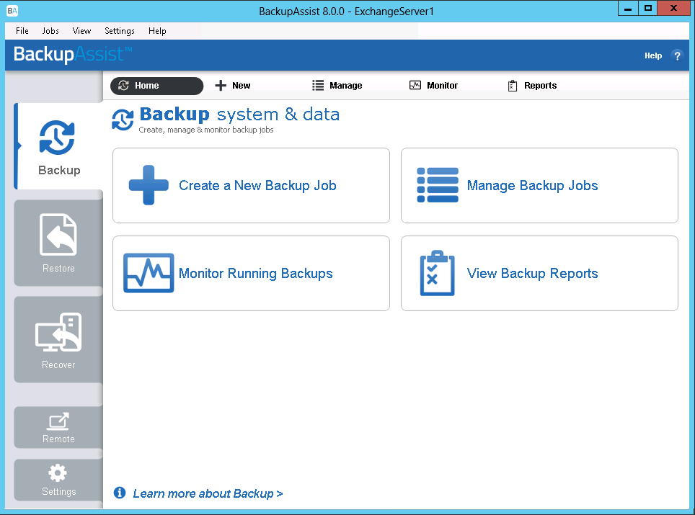695x515 pixels.
Task: Click the blue plus icon for new backup job
Action: coord(149,185)
